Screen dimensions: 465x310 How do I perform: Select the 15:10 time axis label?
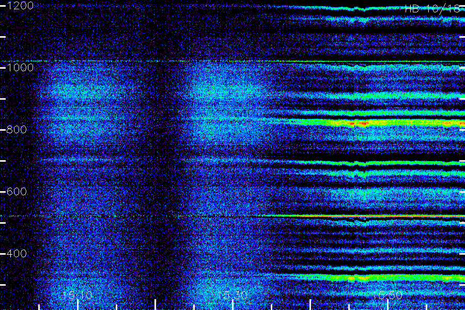click(x=78, y=295)
